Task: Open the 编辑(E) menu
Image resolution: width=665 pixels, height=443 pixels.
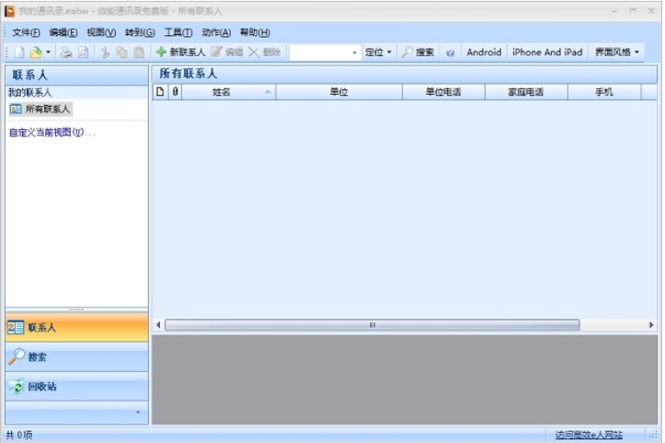Action: [63, 32]
